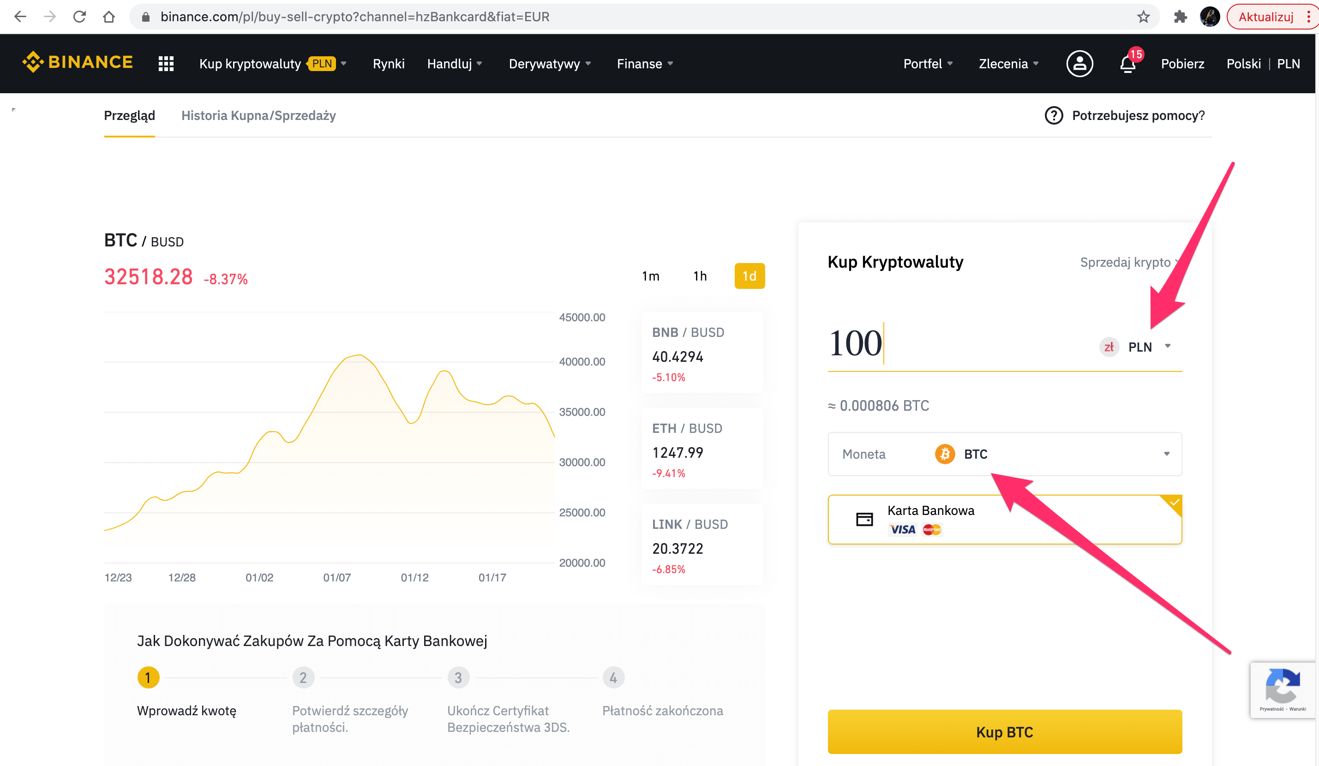Switch to Historia Kupna/Sprzedaży tab
Image resolution: width=1319 pixels, height=766 pixels.
click(x=258, y=116)
